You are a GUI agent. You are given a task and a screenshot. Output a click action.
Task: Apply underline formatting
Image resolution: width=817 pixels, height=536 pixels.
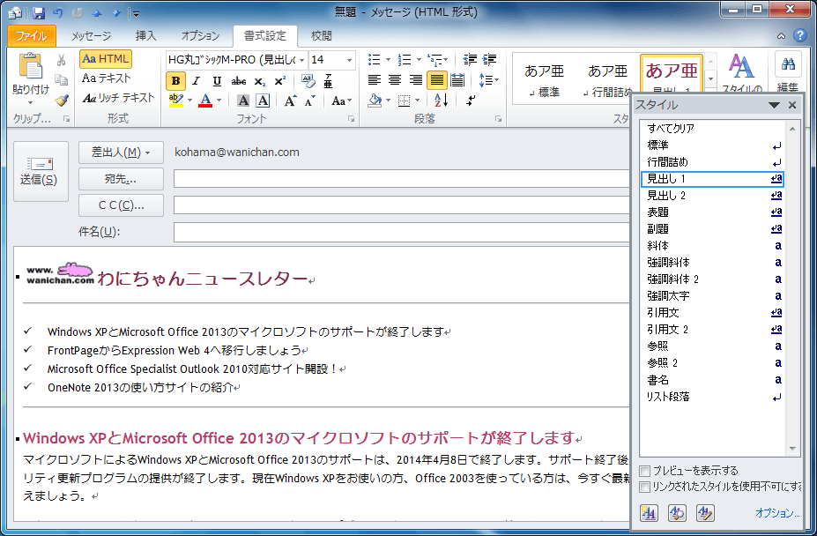coord(217,81)
